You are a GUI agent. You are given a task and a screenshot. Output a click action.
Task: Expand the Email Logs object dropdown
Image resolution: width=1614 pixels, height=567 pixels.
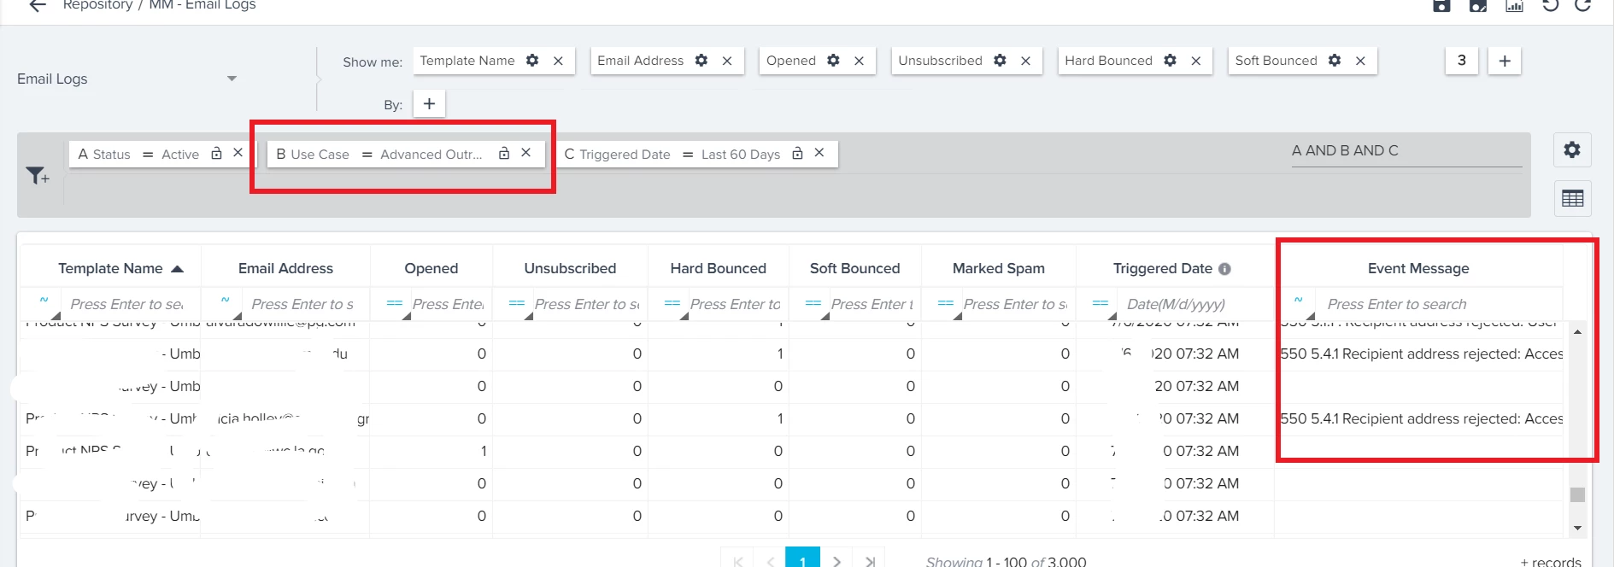point(232,79)
